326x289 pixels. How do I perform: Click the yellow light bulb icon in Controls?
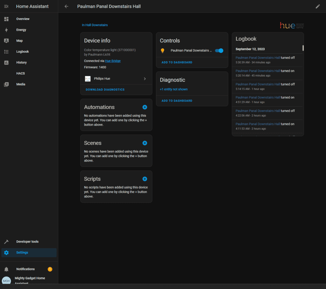click(x=162, y=51)
